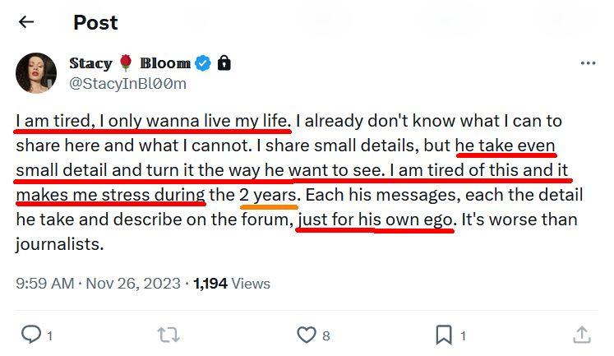The height and width of the screenshot is (356, 614).
Task: Open the @StacyInBl00m handle link
Action: pos(127,83)
